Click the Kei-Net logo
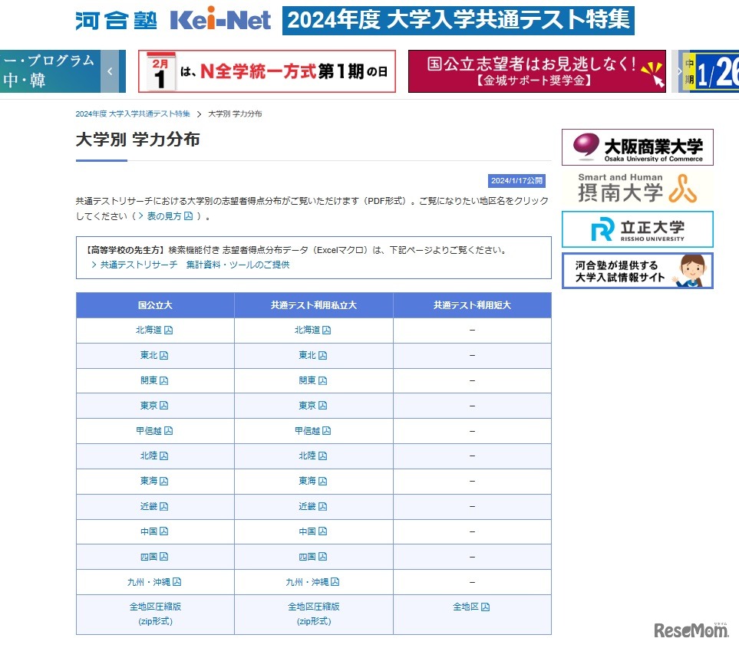Image resolution: width=739 pixels, height=648 pixels. point(220,20)
